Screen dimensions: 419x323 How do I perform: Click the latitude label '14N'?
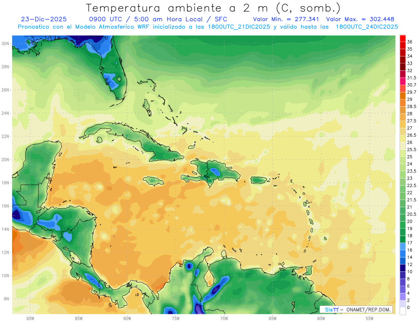pos(6,229)
